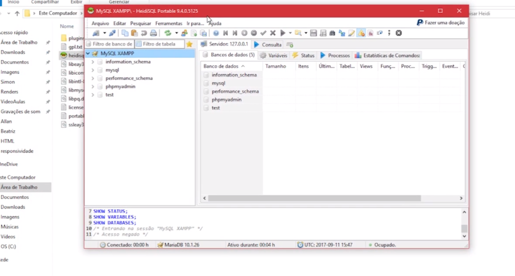Click the Copy toolbar icon
Viewport: 515px width, 276px height.
click(125, 33)
